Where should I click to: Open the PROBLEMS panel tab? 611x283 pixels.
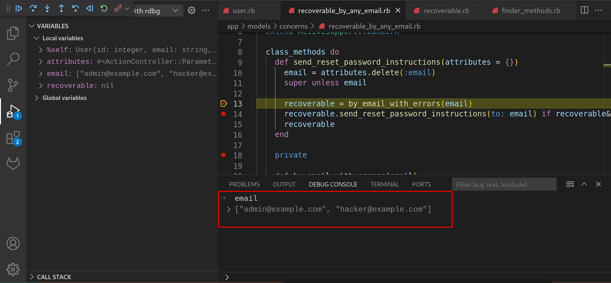point(244,184)
